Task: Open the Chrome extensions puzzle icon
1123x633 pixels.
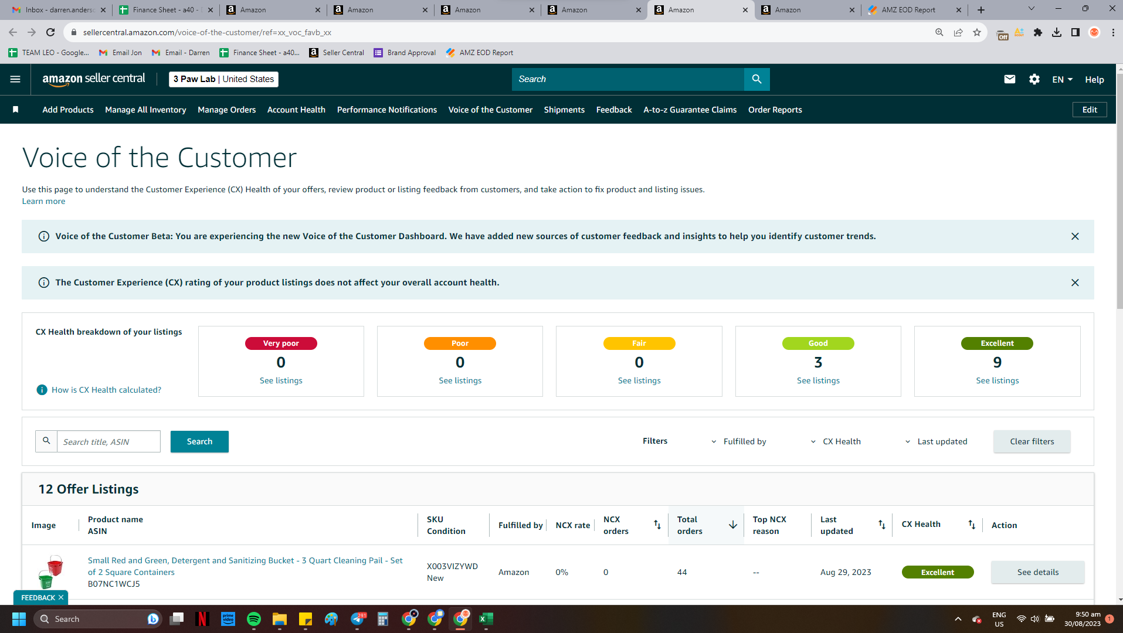Action: pyautogui.click(x=1038, y=32)
